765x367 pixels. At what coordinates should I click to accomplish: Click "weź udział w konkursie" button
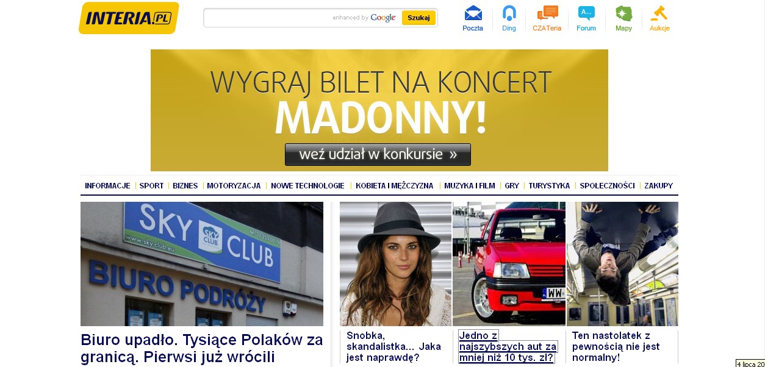tap(378, 154)
